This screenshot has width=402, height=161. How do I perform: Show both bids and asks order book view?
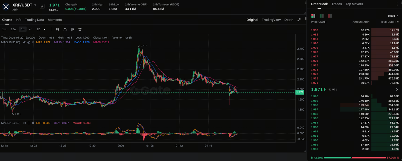coord(313,16)
